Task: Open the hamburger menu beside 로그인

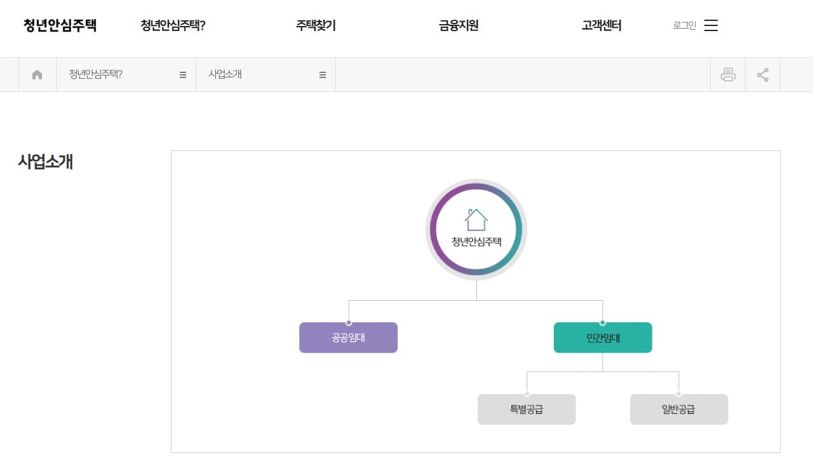Action: tap(711, 25)
